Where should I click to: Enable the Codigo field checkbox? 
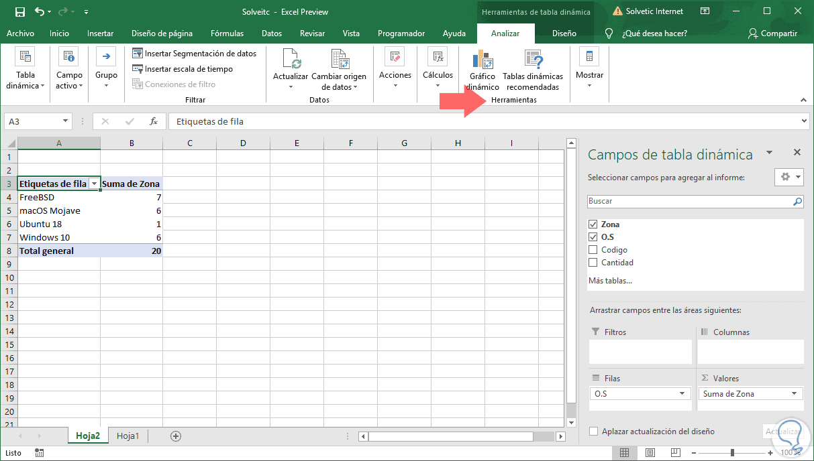click(x=593, y=250)
